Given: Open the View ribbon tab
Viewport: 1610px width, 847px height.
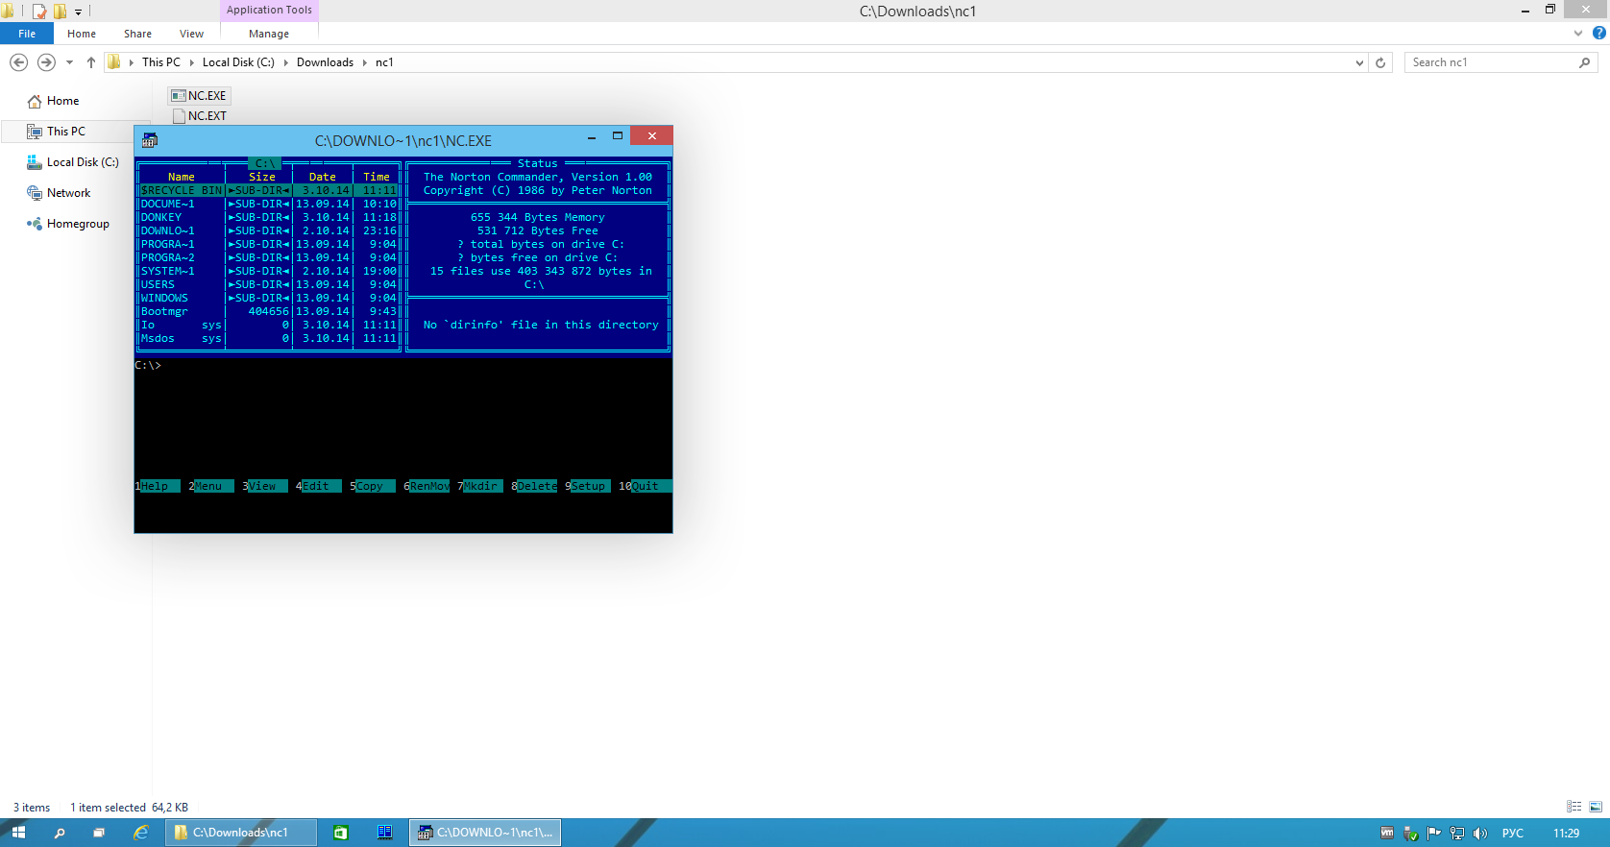Looking at the screenshot, I should click(x=191, y=34).
